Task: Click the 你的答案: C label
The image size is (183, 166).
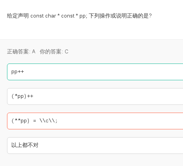Action: tap(54, 51)
